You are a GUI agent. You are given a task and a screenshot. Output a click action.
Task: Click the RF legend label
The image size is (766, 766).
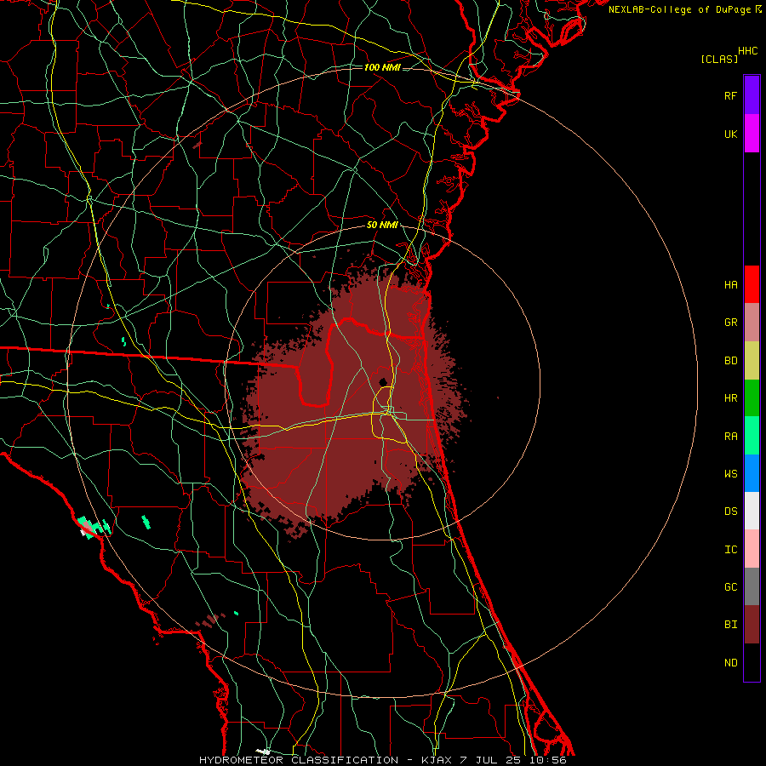click(730, 95)
